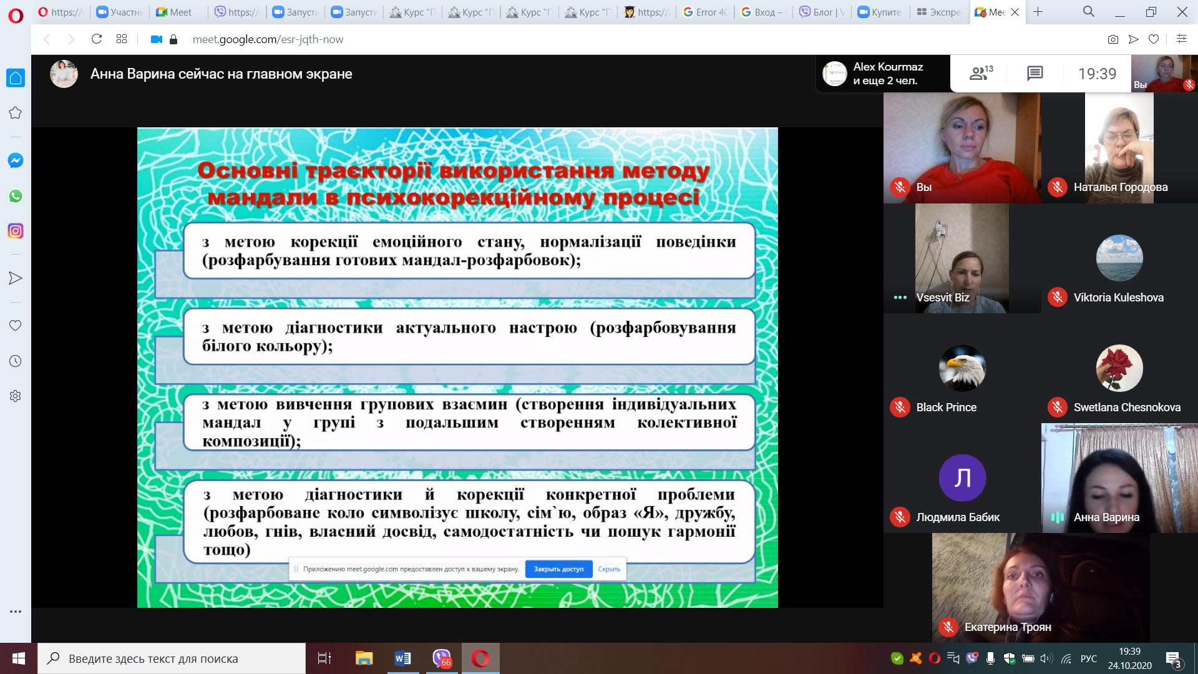
Task: Click the Windows taskbar search field
Action: coord(172,658)
